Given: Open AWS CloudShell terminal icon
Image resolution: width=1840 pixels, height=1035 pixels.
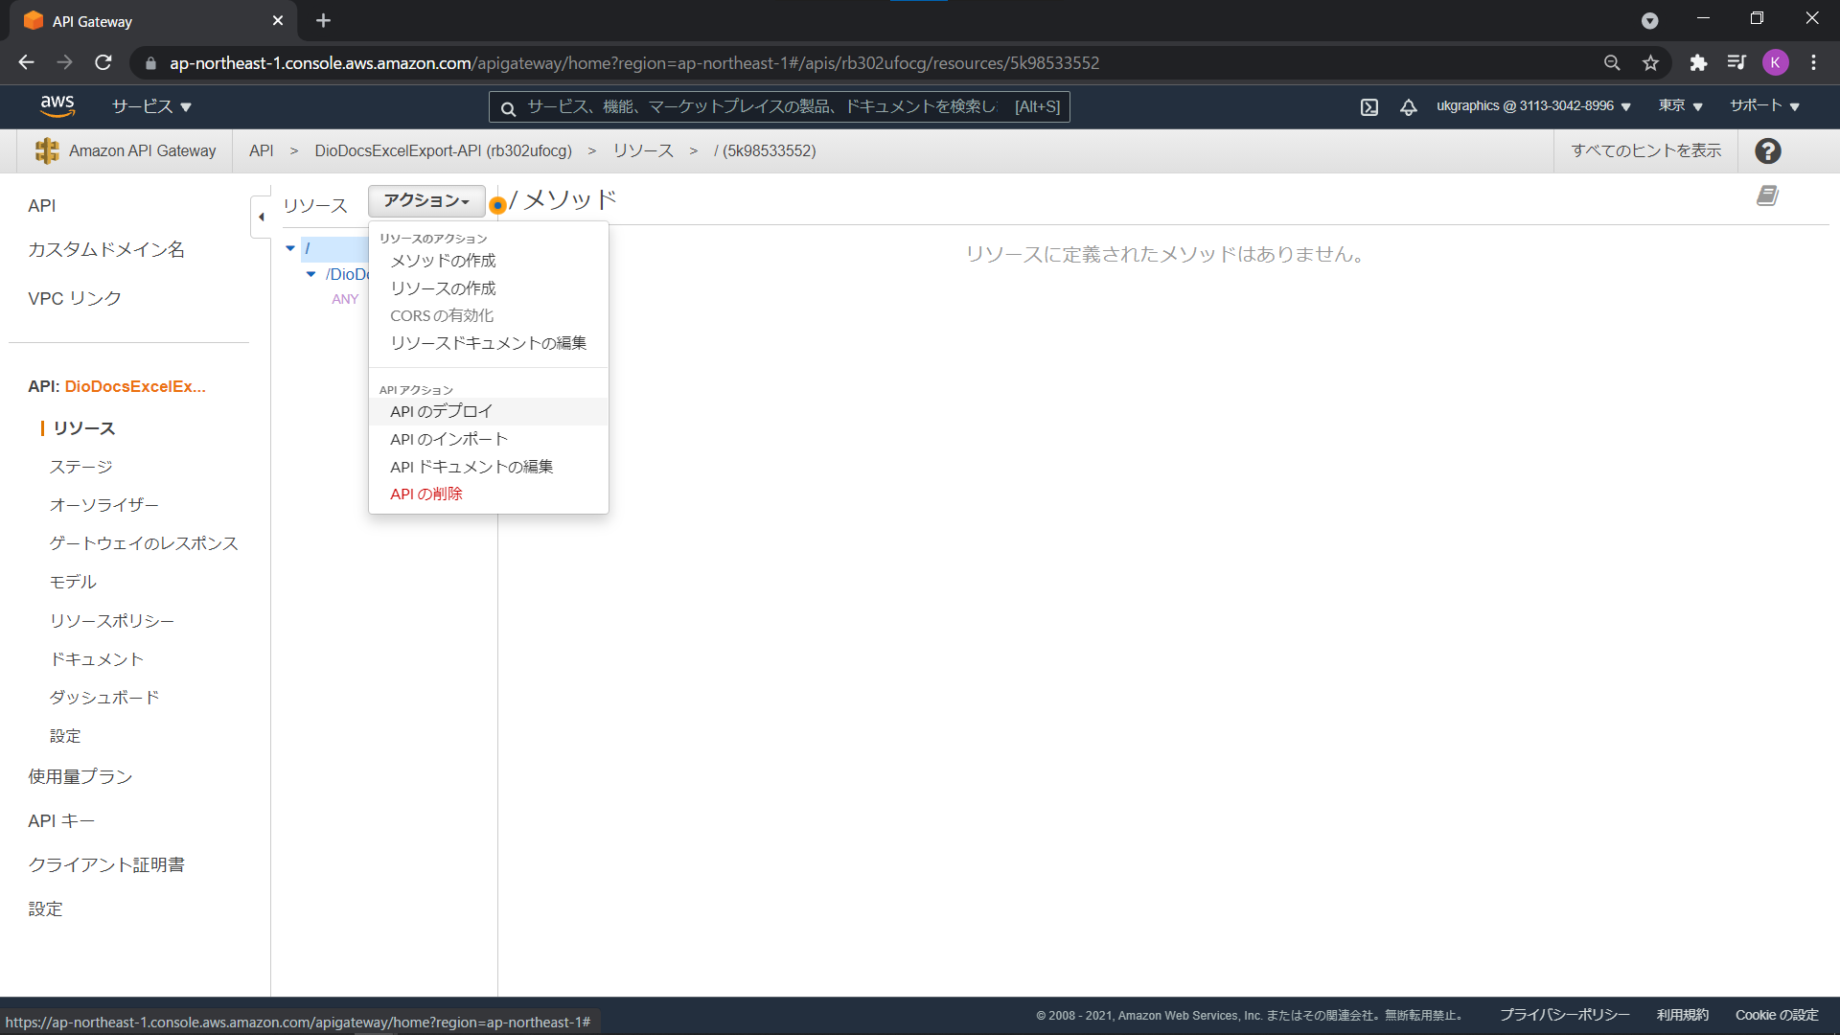Looking at the screenshot, I should (x=1369, y=106).
